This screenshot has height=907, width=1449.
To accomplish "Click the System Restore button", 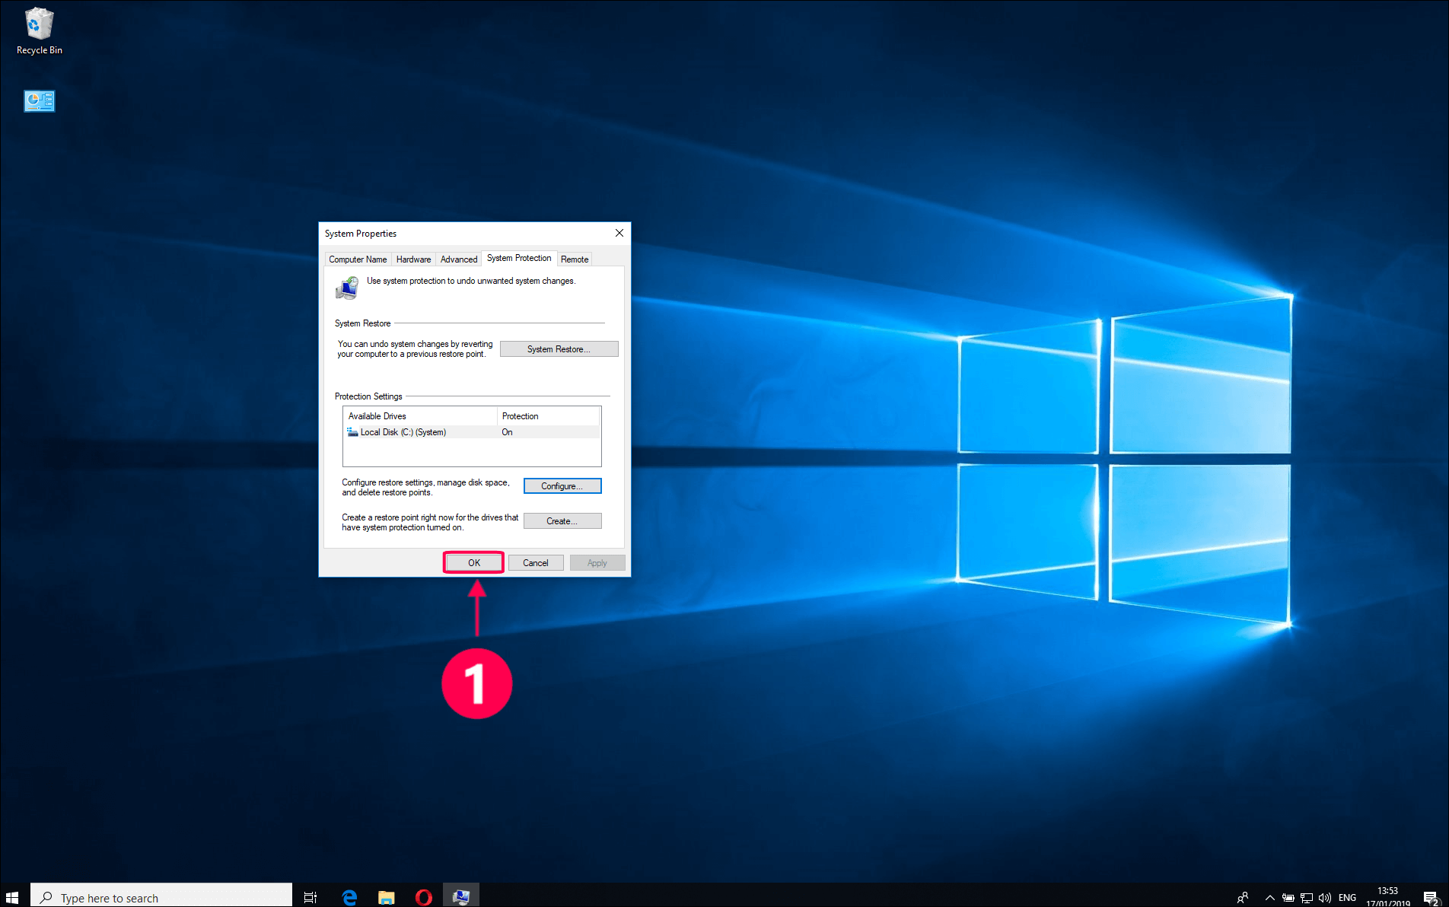I will point(559,348).
